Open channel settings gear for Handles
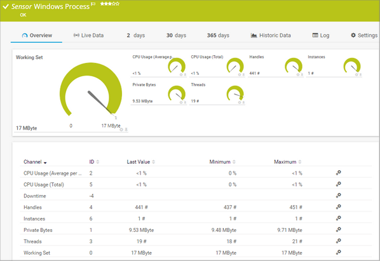380x261 pixels. 338,207
